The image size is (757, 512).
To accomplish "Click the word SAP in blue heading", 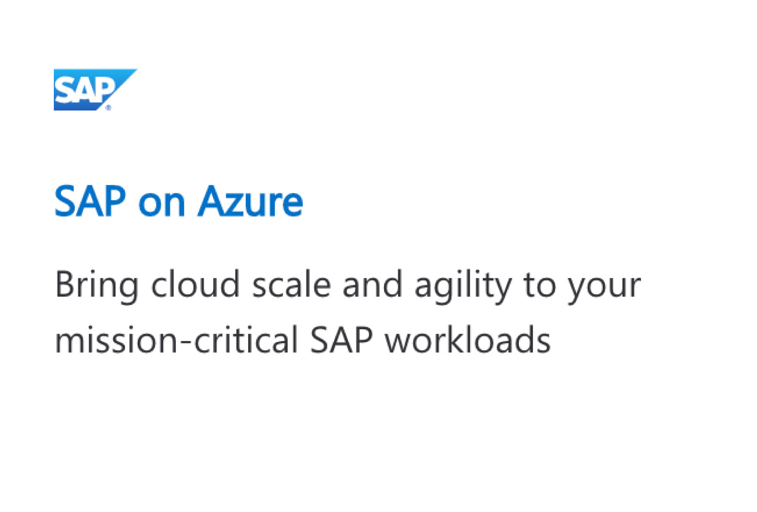I will coord(90,201).
